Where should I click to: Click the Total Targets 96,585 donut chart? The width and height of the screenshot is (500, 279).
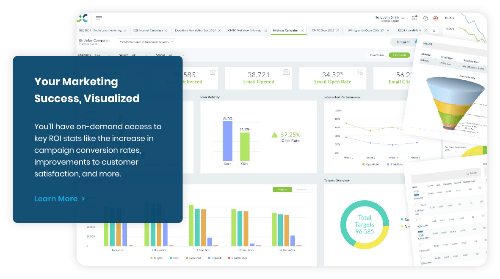pos(365,225)
